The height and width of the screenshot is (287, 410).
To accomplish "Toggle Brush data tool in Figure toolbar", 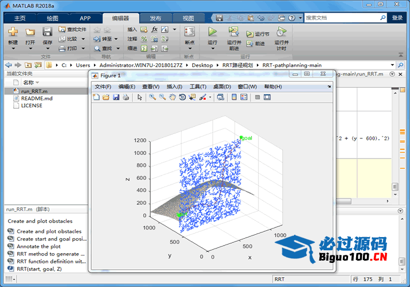I will tap(202, 98).
